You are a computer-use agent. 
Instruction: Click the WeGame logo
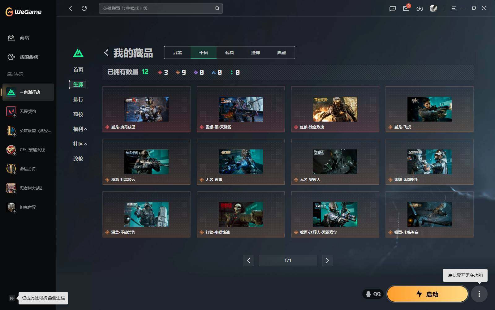(x=24, y=12)
